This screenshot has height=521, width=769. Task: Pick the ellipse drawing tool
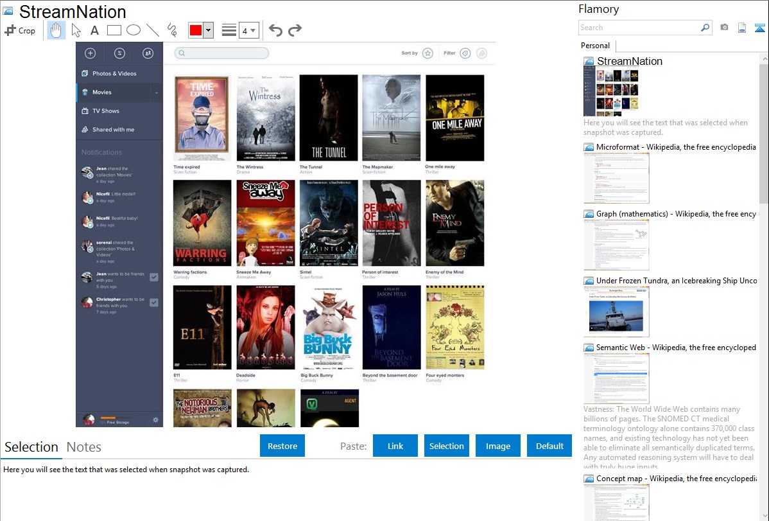click(134, 30)
